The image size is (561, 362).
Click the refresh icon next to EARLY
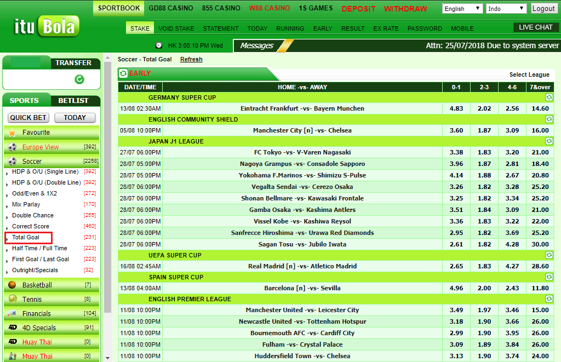click(x=123, y=73)
